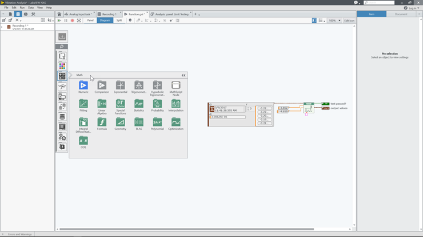Select the Interpolation palette icon
The image size is (423, 237).
(x=176, y=104)
